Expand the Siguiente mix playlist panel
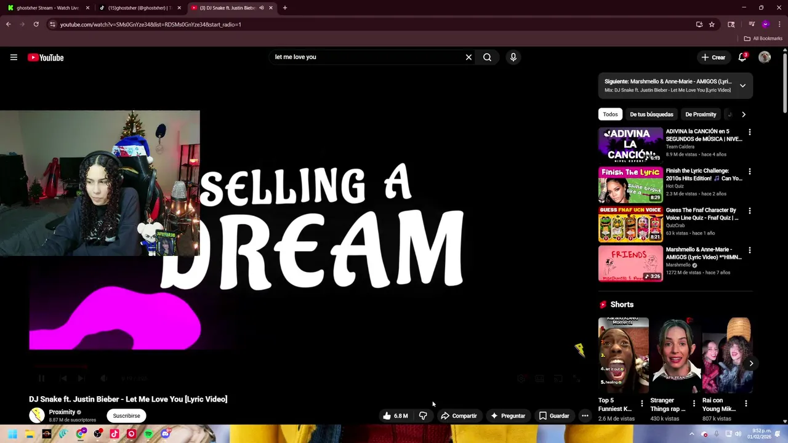788x443 pixels. click(x=742, y=86)
